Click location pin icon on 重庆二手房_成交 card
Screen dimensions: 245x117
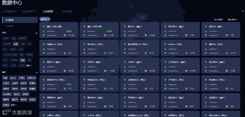(x=84, y=27)
